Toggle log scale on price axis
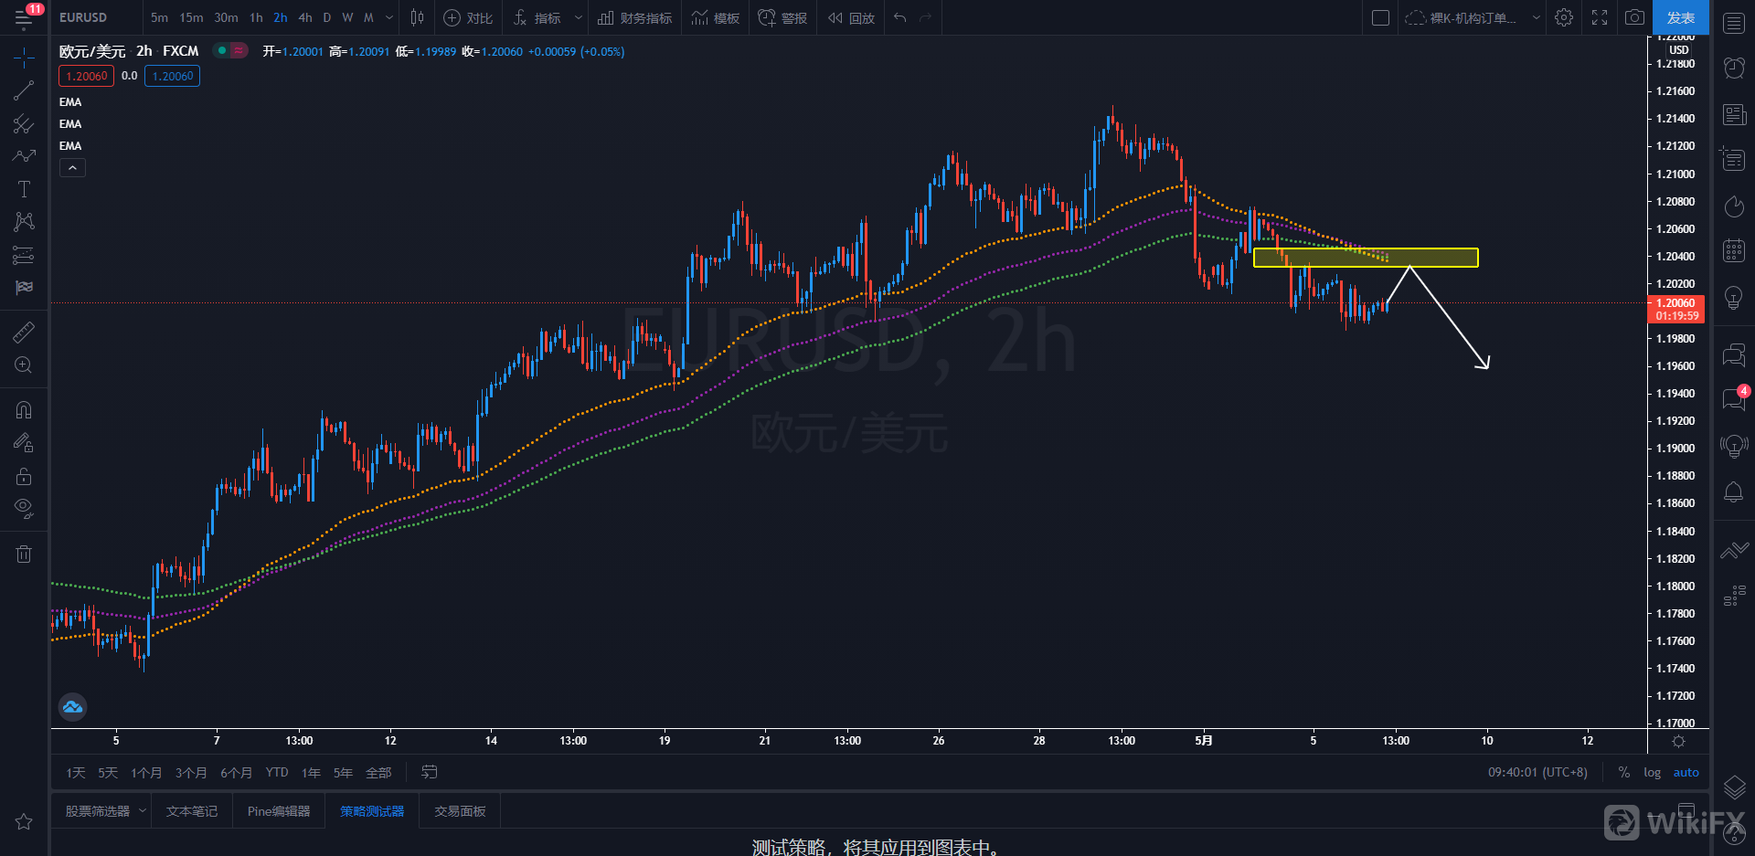 (x=1652, y=773)
